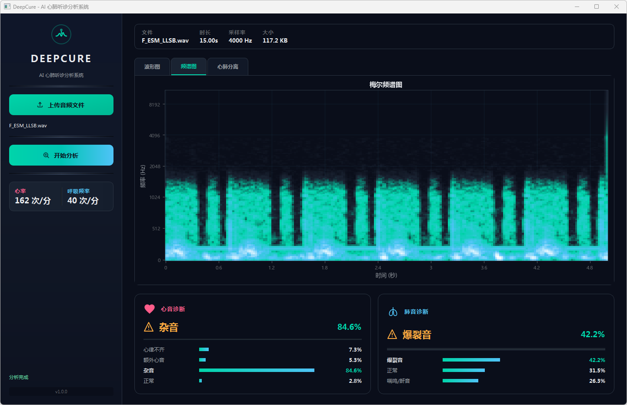Select the 频谱图 tab
The image size is (627, 405).
[x=189, y=66]
